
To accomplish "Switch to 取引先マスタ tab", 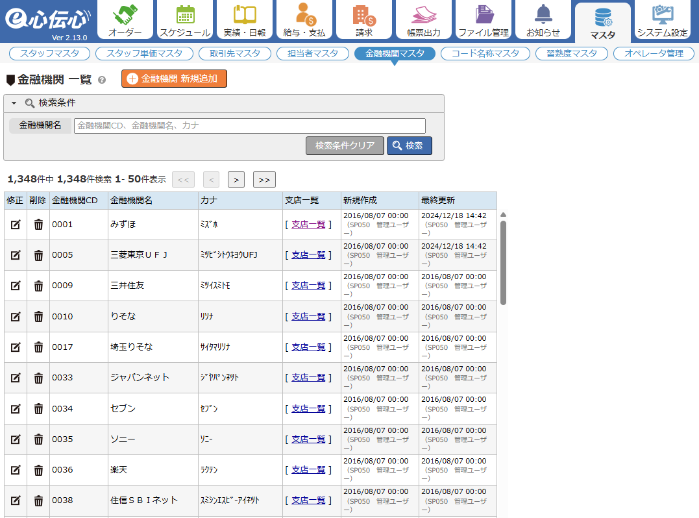I will coord(235,53).
